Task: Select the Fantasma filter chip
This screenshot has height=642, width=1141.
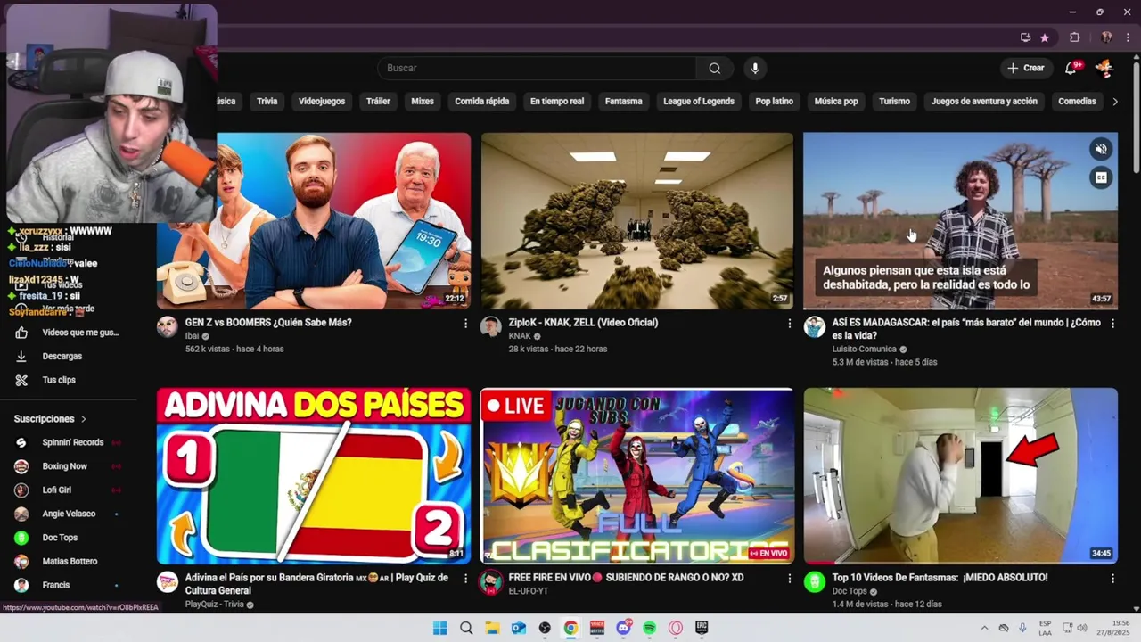Action: (x=624, y=102)
